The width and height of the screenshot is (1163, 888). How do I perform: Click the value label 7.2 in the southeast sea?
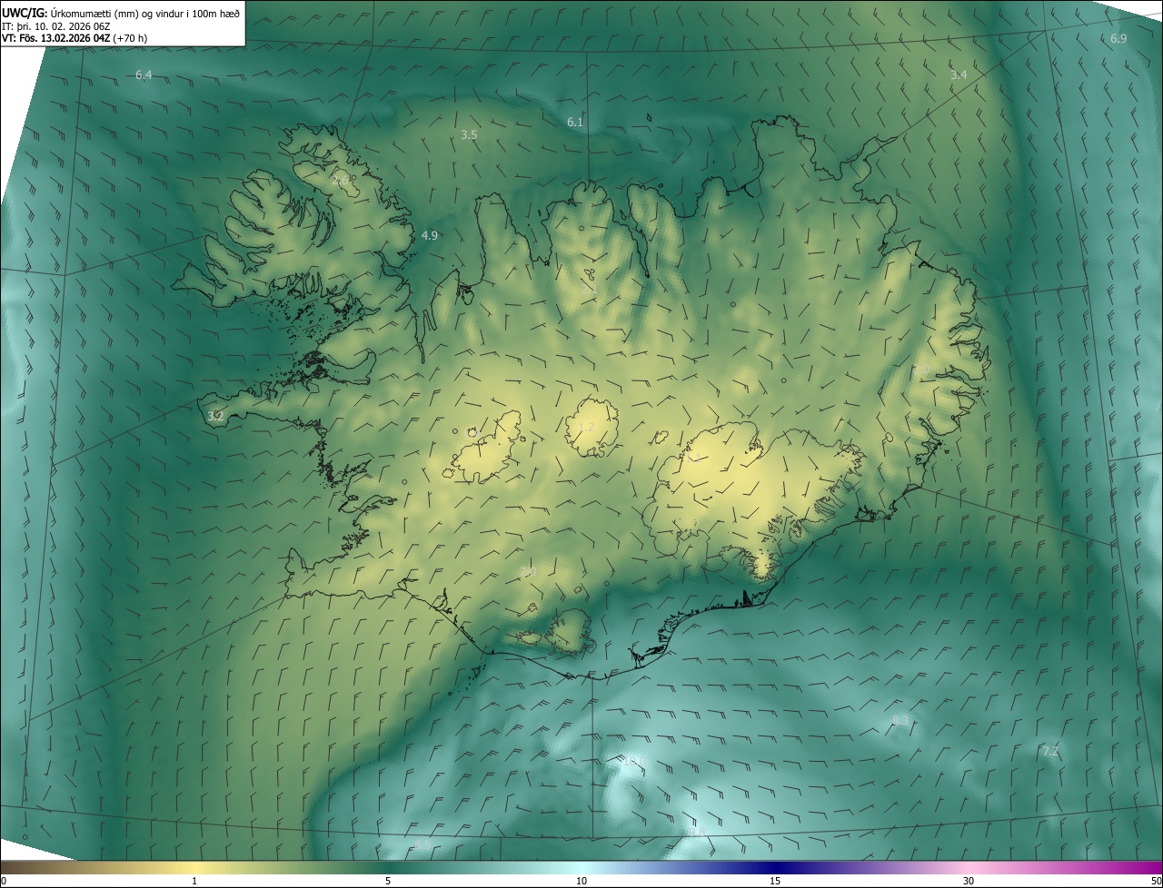1050,751
